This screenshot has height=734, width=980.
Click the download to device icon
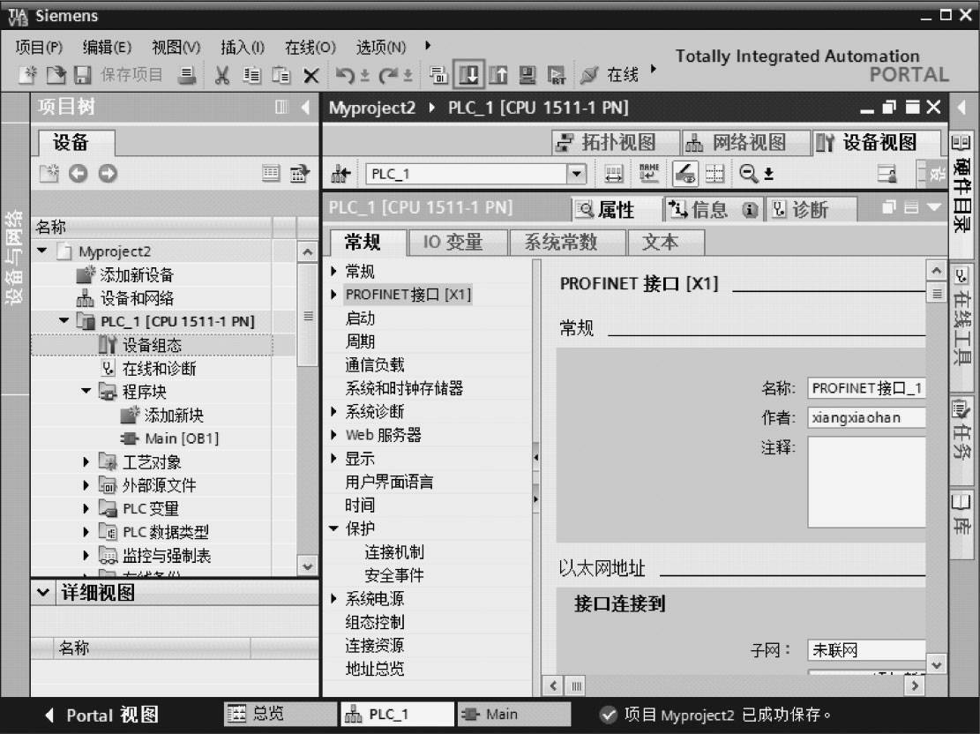[468, 75]
